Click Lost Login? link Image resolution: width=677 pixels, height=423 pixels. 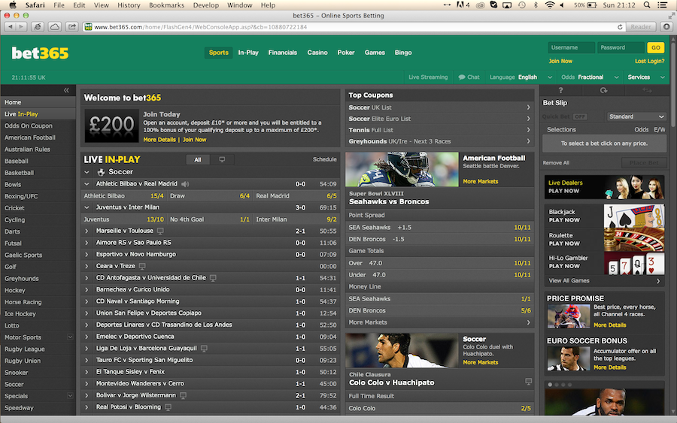(x=649, y=61)
